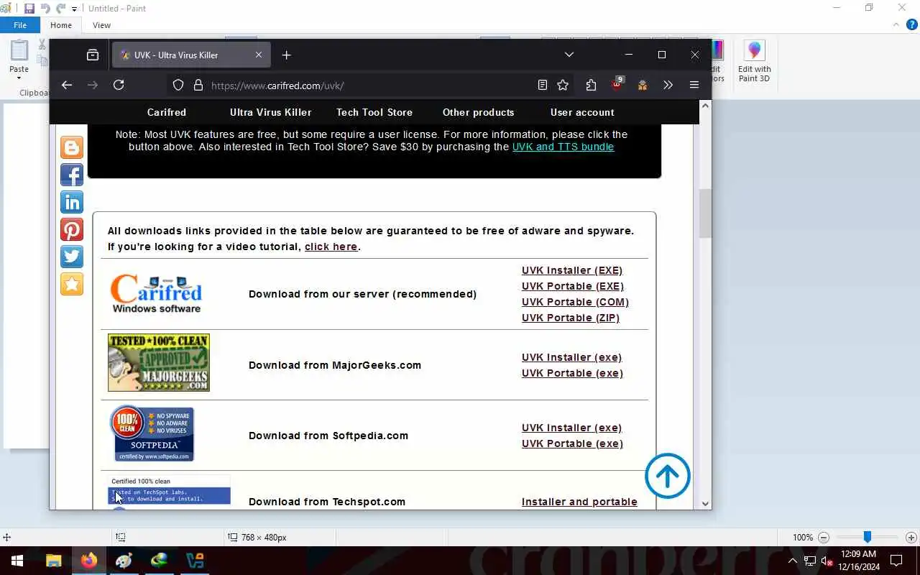The width and height of the screenshot is (920, 575).
Task: Collapse the Paint ribbon chevron
Action: [x=896, y=24]
